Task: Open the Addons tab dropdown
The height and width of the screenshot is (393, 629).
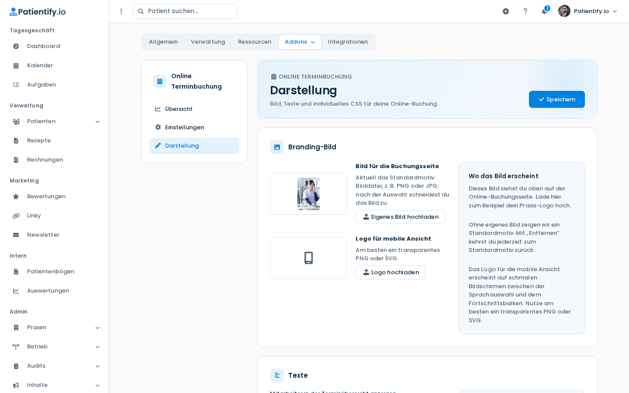Action: click(x=300, y=42)
